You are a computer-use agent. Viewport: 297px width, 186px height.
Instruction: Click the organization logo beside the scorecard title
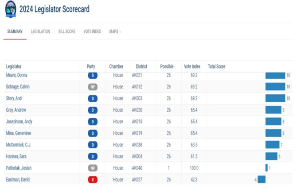pos(11,9)
